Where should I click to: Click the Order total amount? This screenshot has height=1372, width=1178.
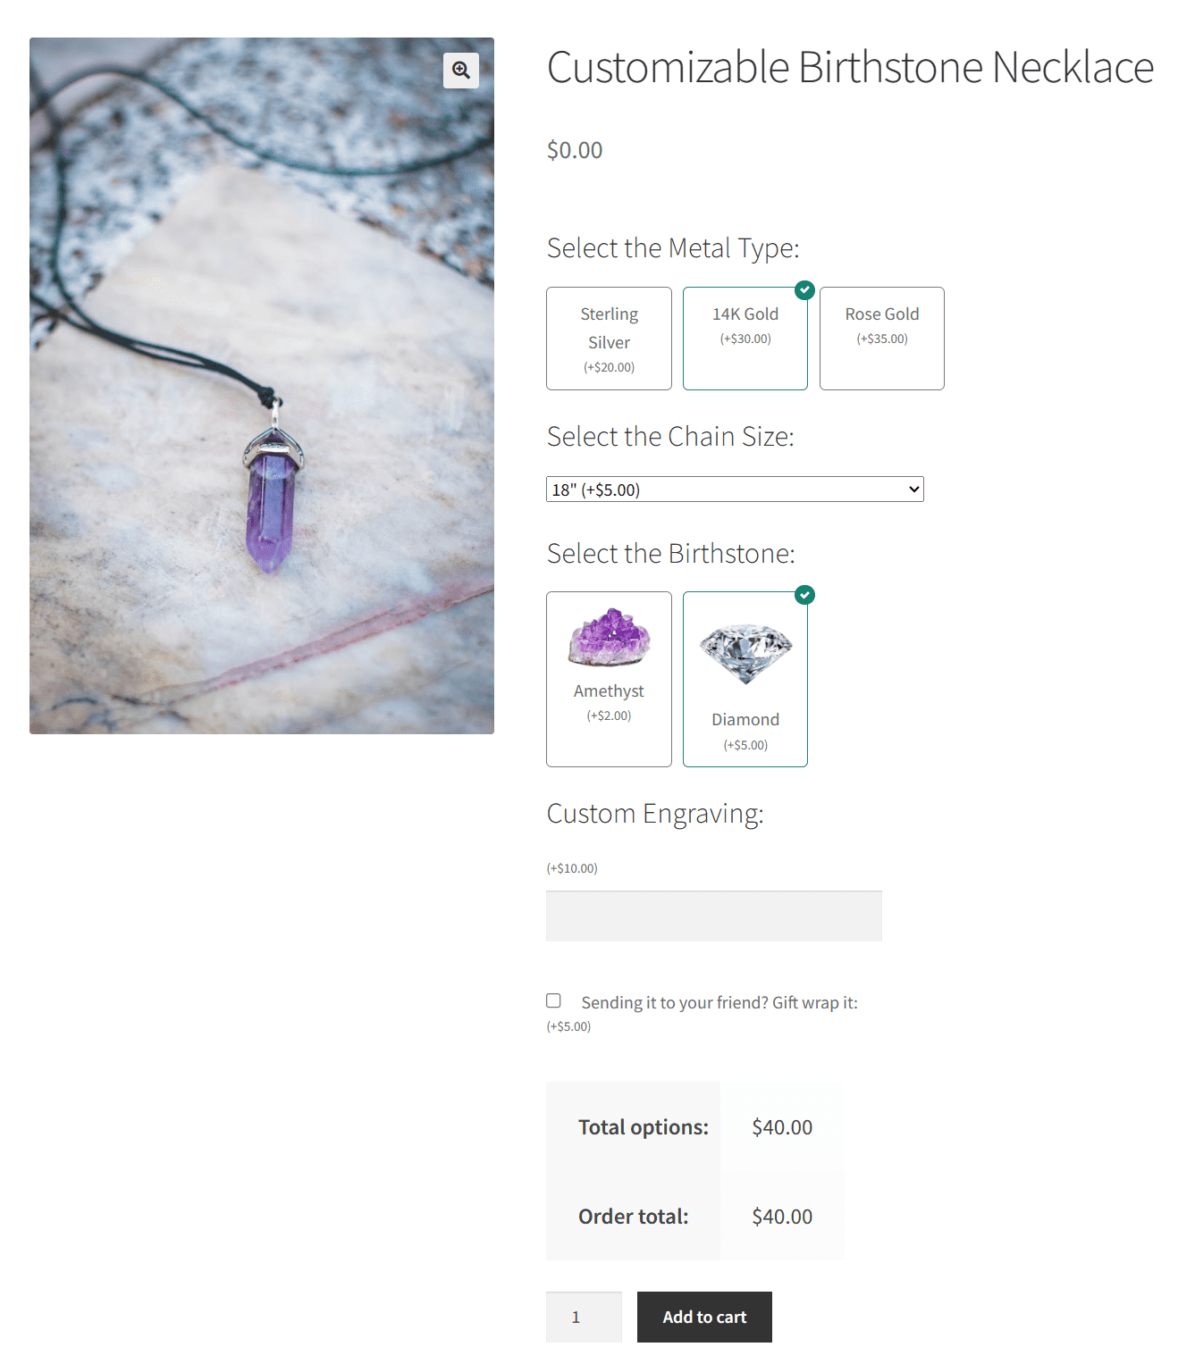click(x=782, y=1217)
